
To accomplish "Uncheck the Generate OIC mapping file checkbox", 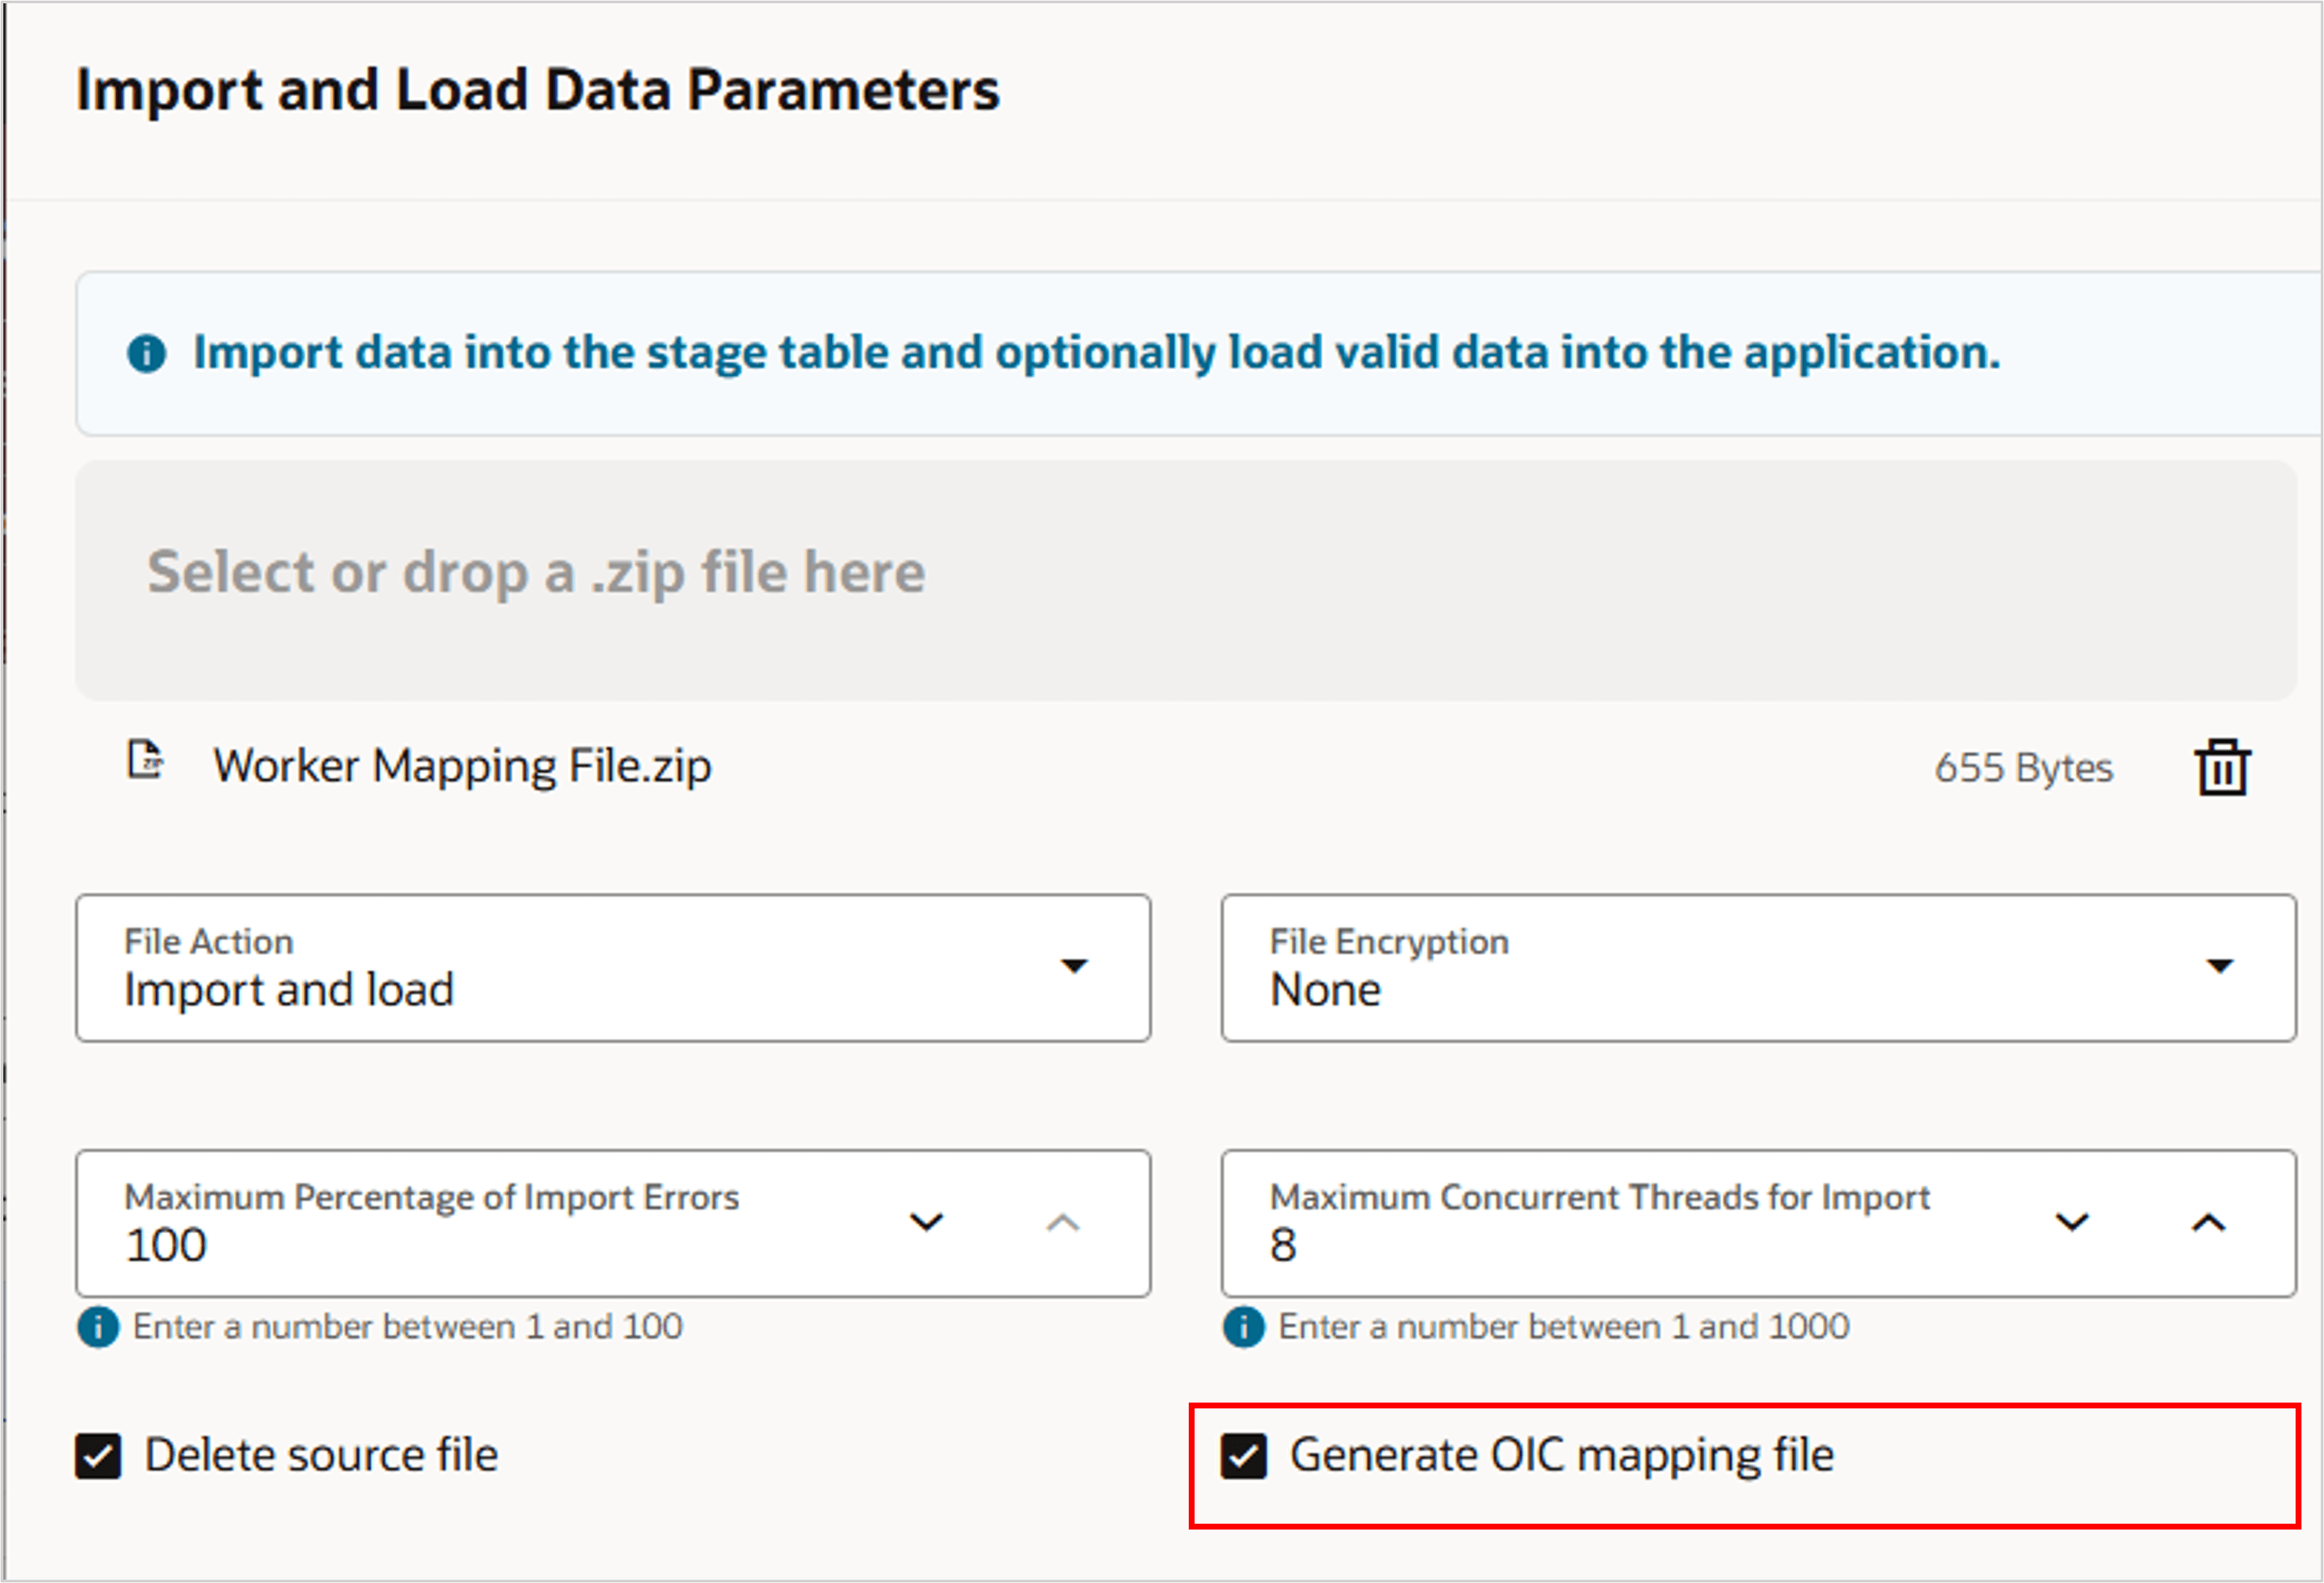I will tap(1243, 1456).
